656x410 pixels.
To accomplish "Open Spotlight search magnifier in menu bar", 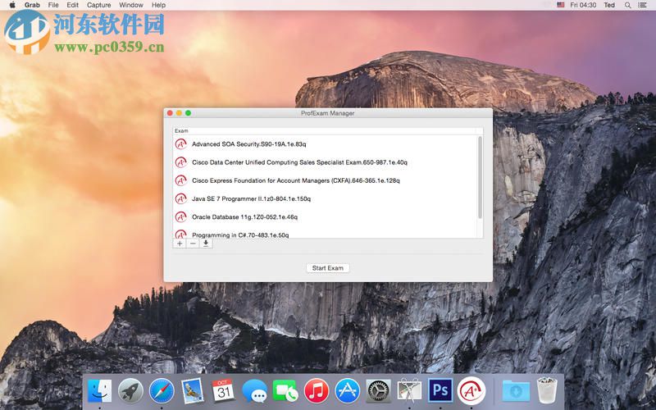I will point(627,5).
